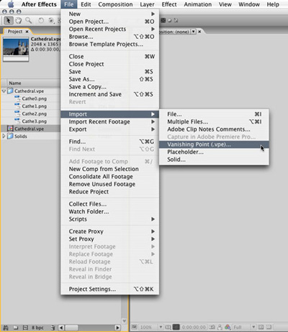Toggle the transparency grid icon
The height and width of the screenshot is (332, 288).
269,327
